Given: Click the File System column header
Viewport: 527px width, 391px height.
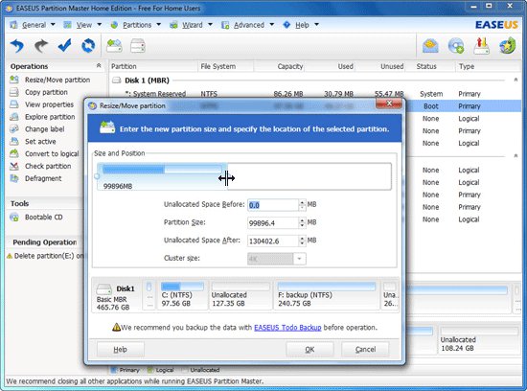Looking at the screenshot, I should pyautogui.click(x=218, y=66).
